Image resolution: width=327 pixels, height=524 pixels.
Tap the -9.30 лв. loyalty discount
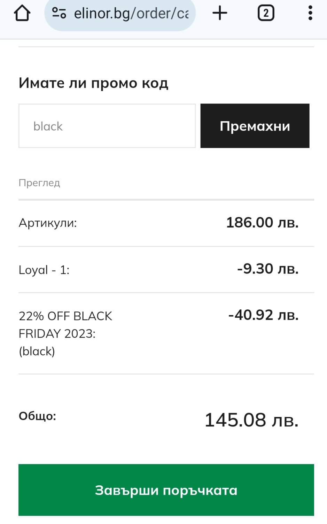point(267,269)
